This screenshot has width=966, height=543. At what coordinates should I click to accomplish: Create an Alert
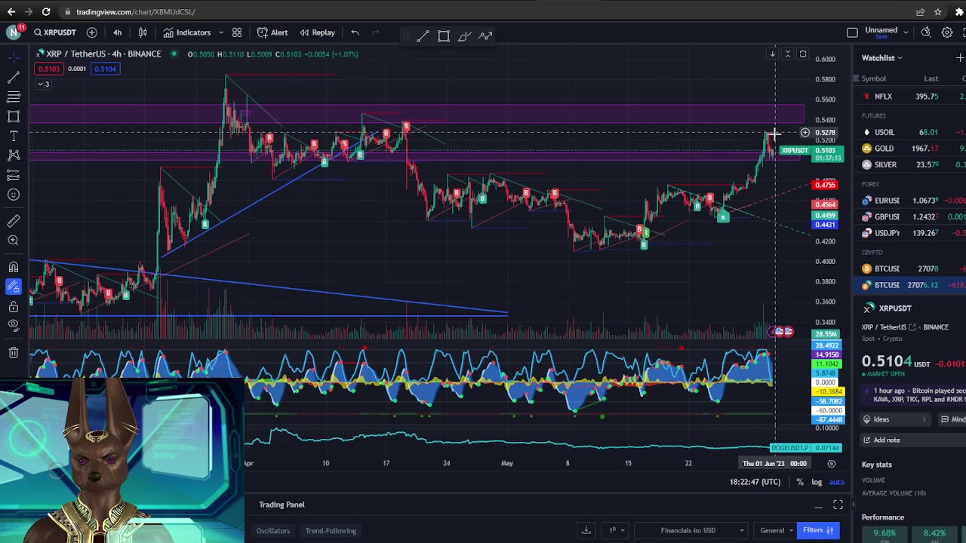pos(272,32)
